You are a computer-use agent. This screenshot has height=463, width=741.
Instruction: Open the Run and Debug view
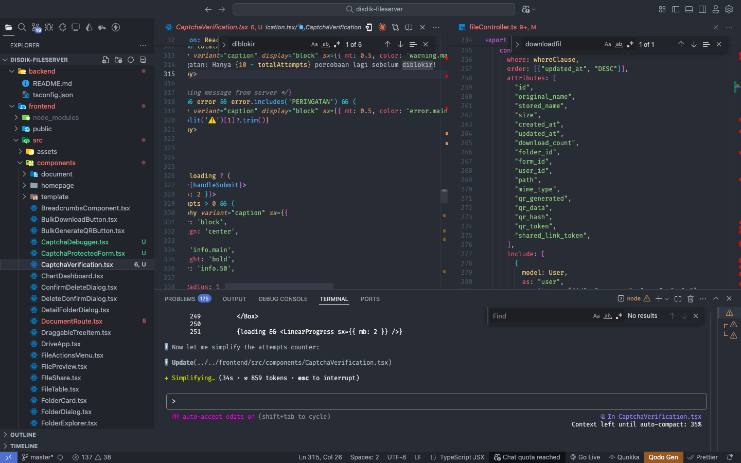[49, 28]
